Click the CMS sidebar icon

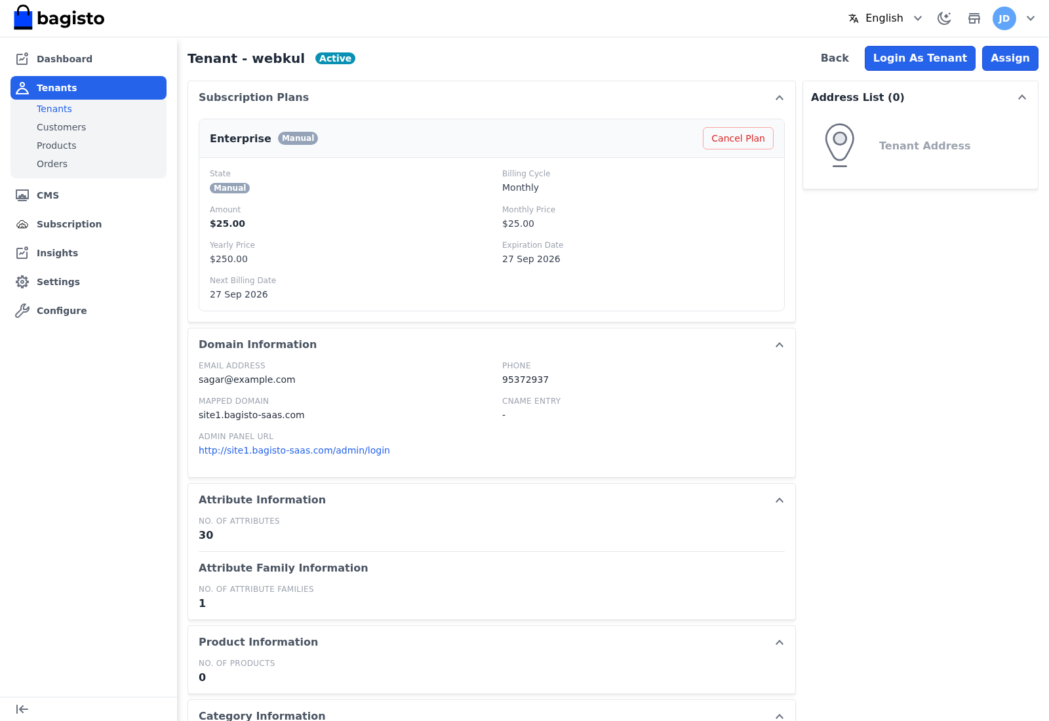click(22, 195)
